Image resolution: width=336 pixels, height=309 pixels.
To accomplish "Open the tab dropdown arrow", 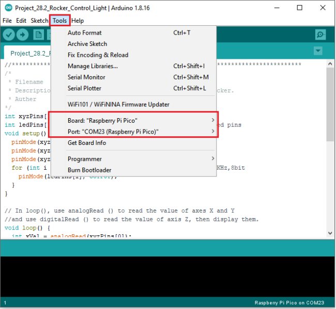I will coord(318,51).
